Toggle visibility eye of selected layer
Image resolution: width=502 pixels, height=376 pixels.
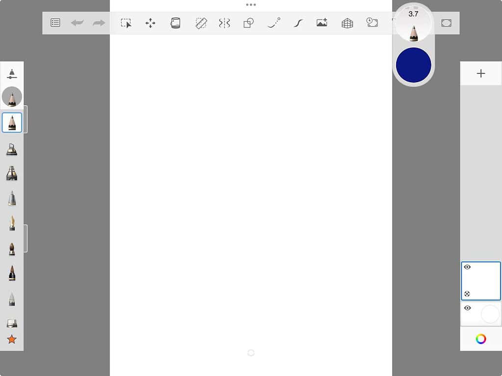point(467,267)
